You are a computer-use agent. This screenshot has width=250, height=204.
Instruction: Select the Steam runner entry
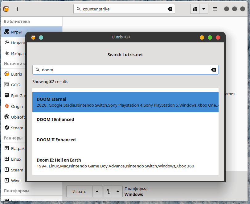[13, 170]
